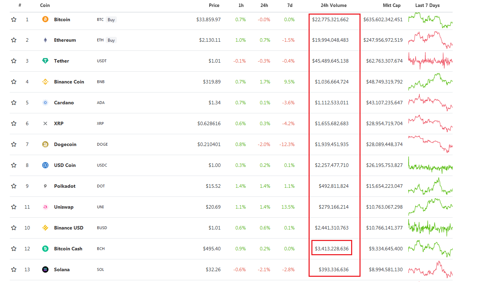Sort by the 7d change column

point(290,5)
